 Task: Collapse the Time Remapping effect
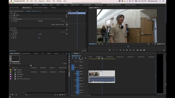click(10, 19)
